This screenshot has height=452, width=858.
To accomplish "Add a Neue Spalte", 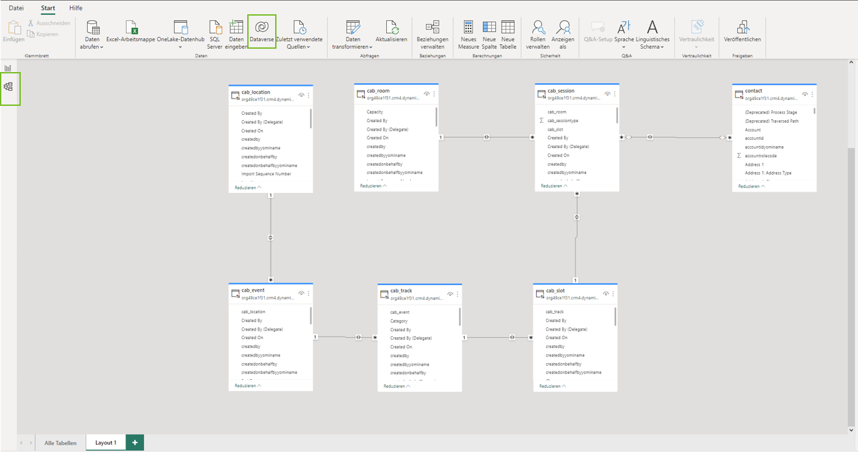I will (x=489, y=34).
